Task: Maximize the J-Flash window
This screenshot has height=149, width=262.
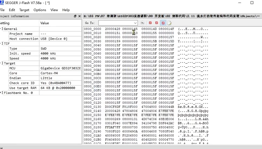Action: tap(252, 3)
